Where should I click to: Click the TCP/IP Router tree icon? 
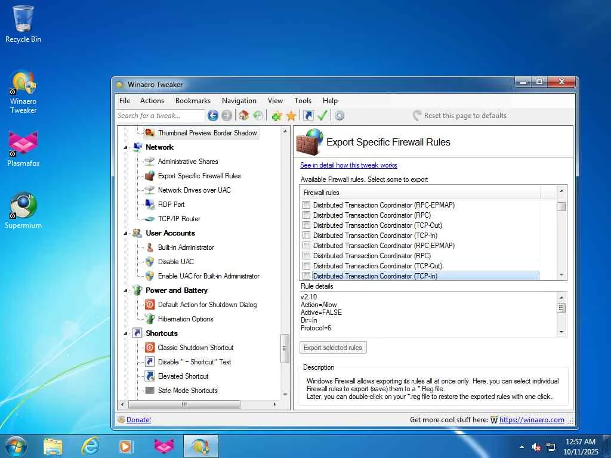click(150, 219)
